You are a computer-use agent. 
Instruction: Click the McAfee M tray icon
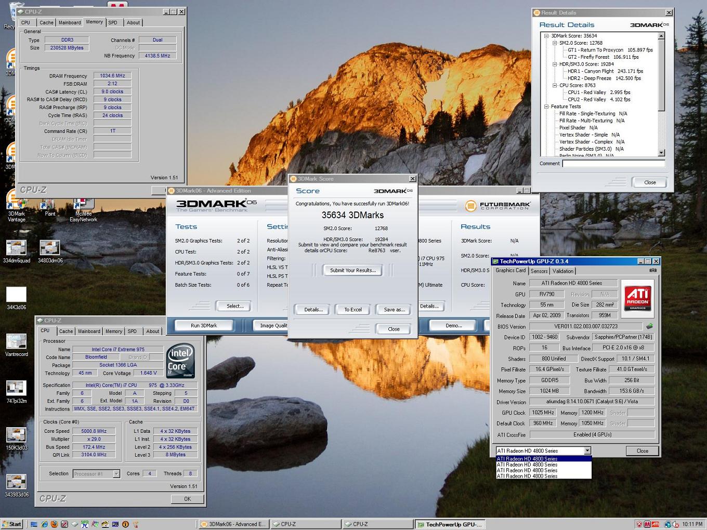pos(647,524)
